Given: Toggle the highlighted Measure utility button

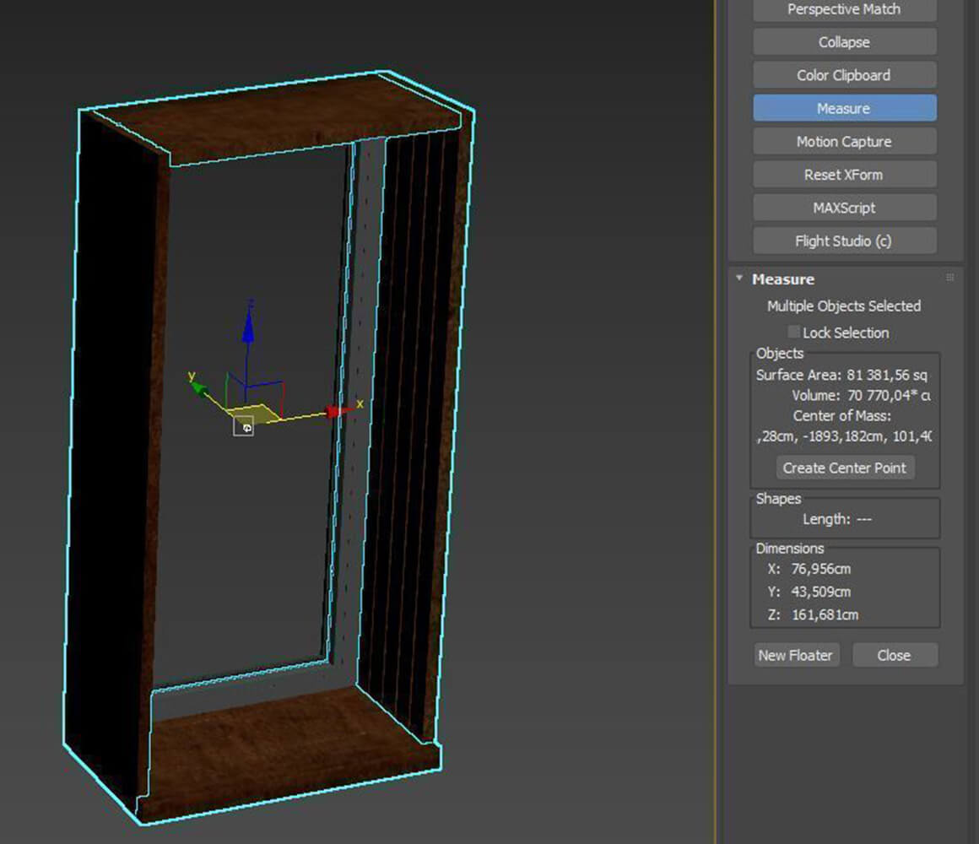Looking at the screenshot, I should pyautogui.click(x=844, y=108).
